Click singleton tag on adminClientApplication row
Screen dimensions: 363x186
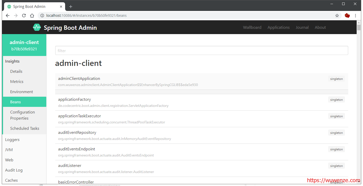336,79
